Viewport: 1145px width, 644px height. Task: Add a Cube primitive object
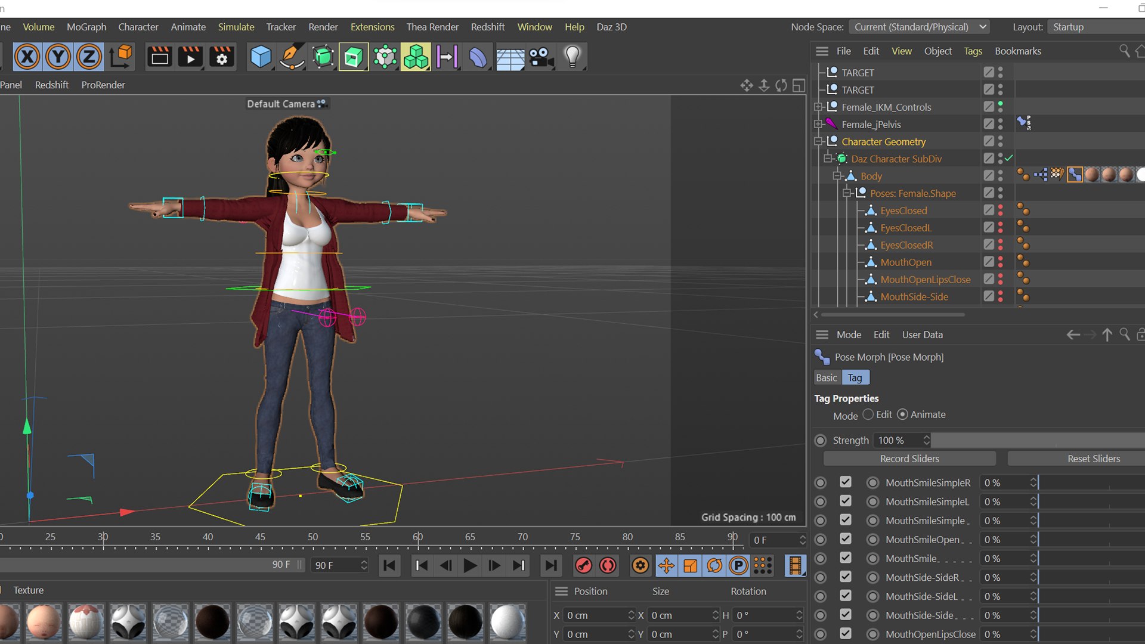[261, 57]
